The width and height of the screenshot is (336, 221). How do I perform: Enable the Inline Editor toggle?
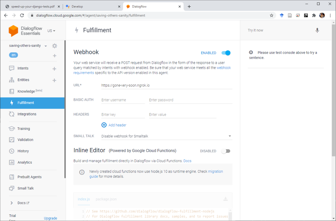226,151
